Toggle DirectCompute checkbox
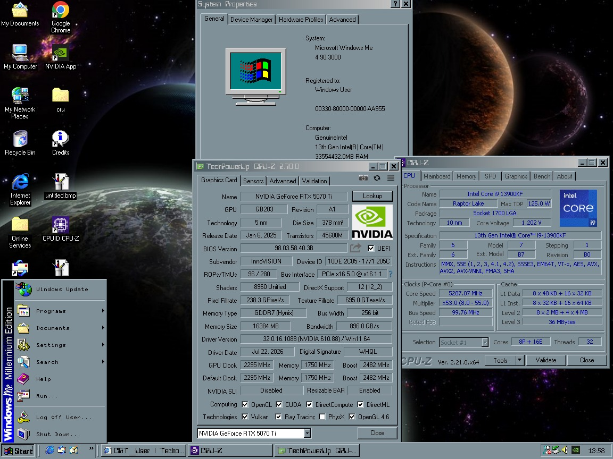Image resolution: width=613 pixels, height=459 pixels. [x=309, y=404]
